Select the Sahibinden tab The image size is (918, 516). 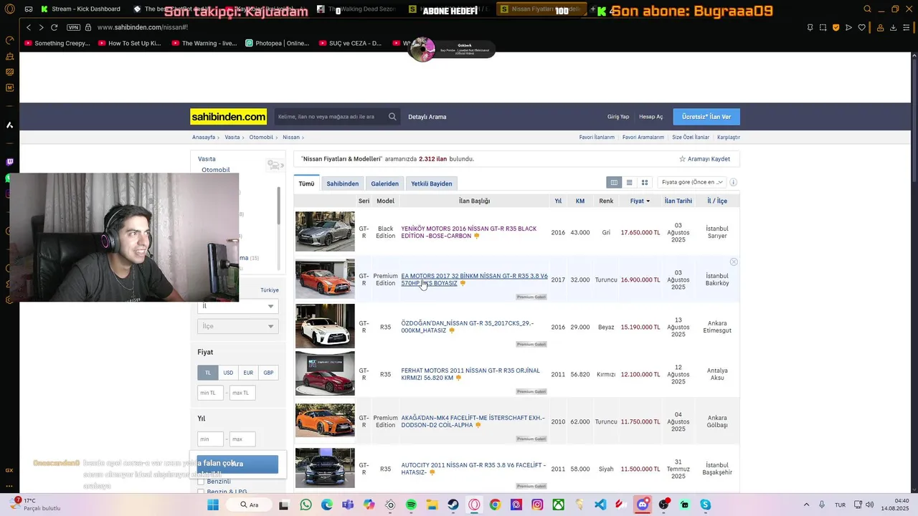[343, 183]
